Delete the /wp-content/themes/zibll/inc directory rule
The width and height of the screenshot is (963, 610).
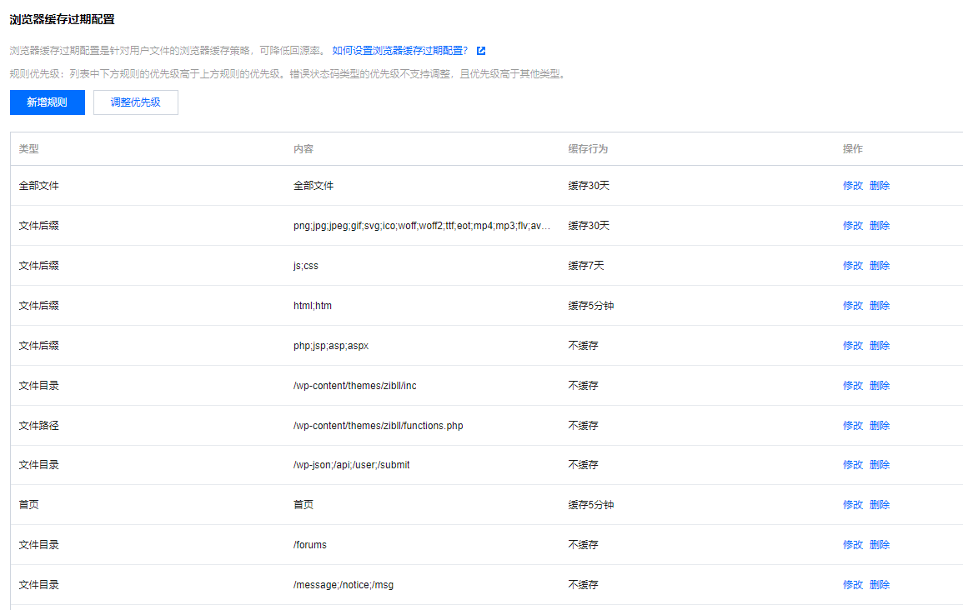pos(880,385)
